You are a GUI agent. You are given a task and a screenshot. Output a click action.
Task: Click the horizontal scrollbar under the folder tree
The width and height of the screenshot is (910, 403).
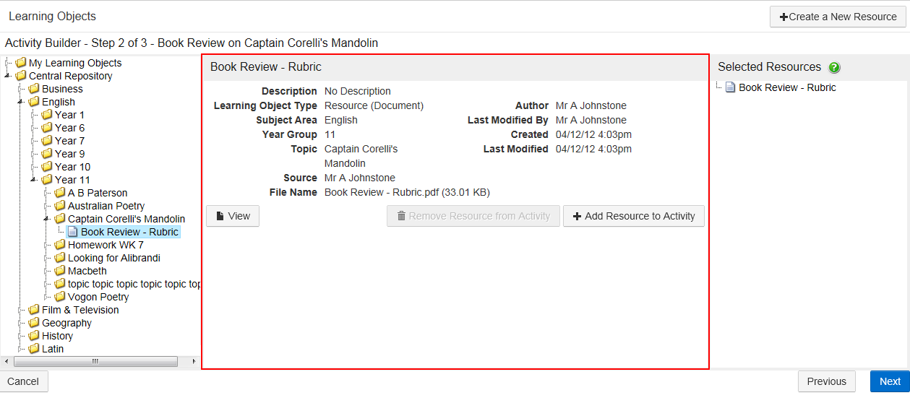[95, 361]
